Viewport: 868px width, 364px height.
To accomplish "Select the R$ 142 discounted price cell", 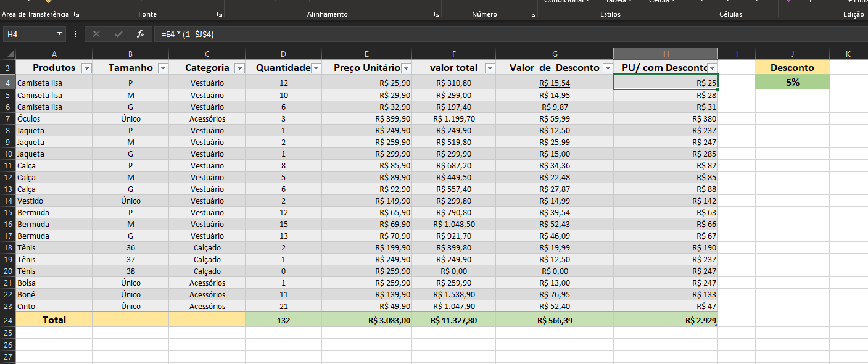I will click(x=666, y=201).
